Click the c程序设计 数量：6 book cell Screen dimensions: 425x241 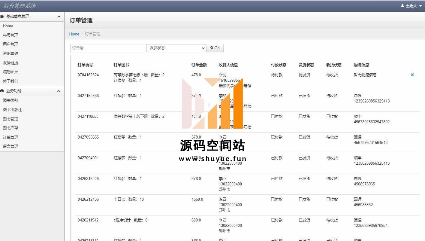coord(131,220)
